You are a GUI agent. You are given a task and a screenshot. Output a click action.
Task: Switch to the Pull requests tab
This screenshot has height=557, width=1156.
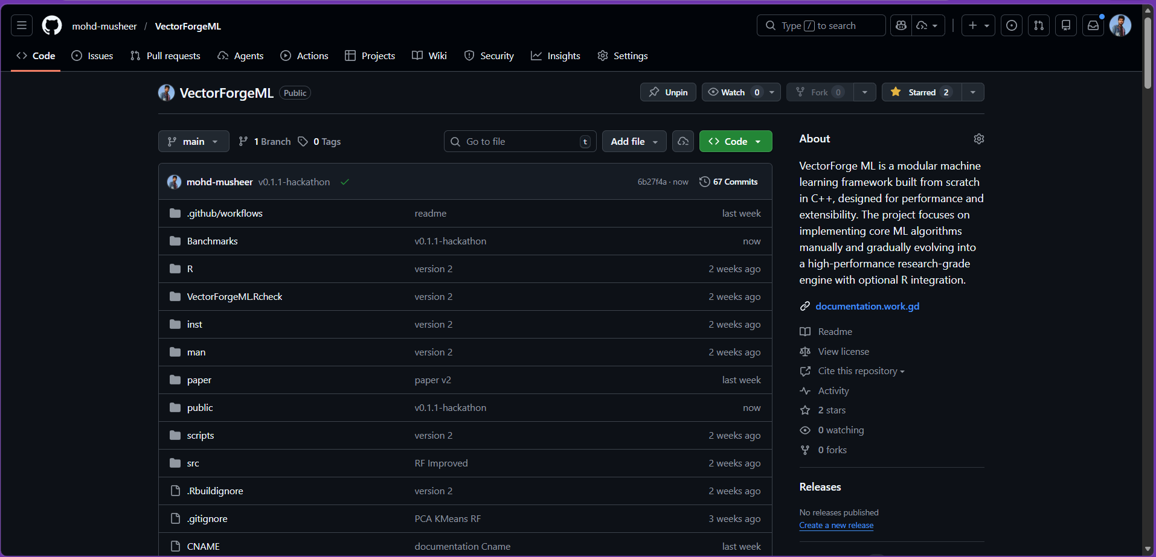[165, 56]
